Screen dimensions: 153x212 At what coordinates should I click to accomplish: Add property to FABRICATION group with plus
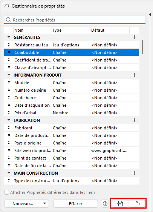pyautogui.click(x=134, y=120)
